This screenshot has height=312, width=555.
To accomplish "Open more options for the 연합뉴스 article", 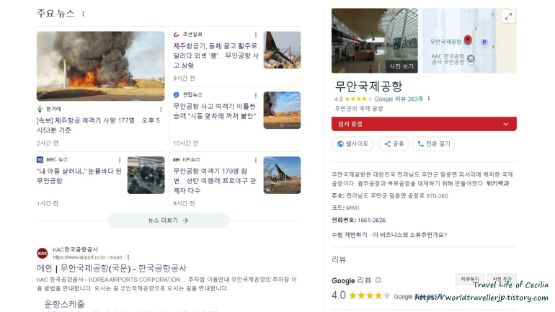I will click(256, 95).
